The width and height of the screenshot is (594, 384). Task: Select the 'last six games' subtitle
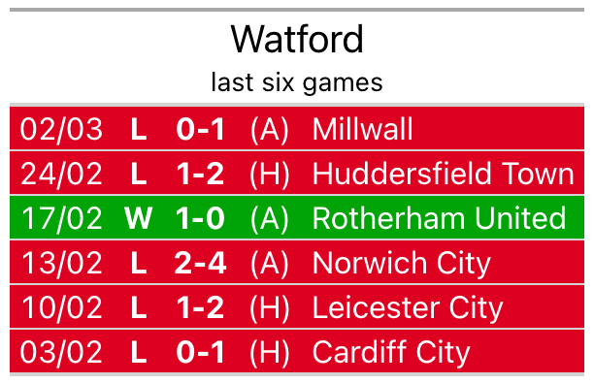point(297,82)
